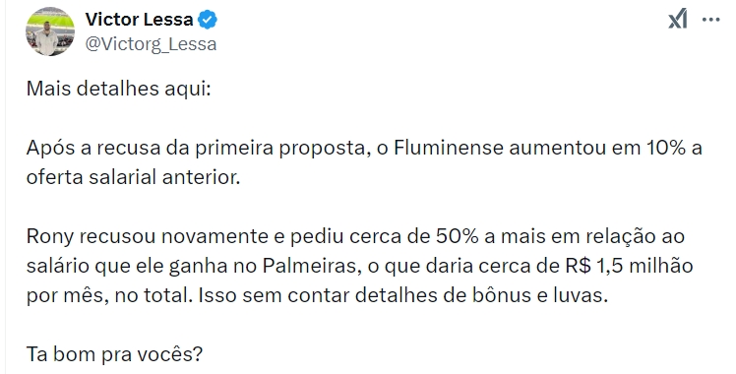The image size is (736, 374).
Task: Click the words 'primeira proposta'
Action: click(280, 149)
